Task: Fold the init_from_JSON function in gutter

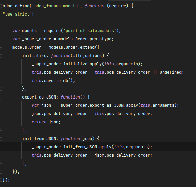Action: 1,139
